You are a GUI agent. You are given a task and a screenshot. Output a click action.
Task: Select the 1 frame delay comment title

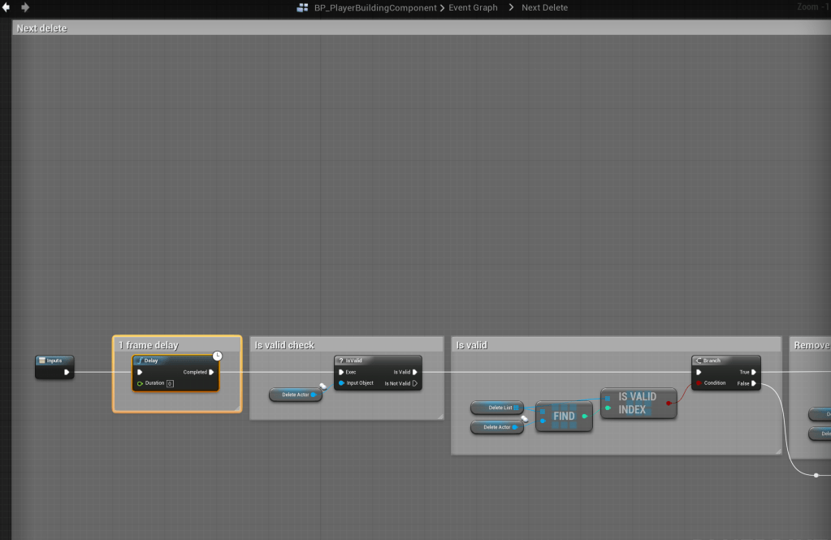(149, 345)
